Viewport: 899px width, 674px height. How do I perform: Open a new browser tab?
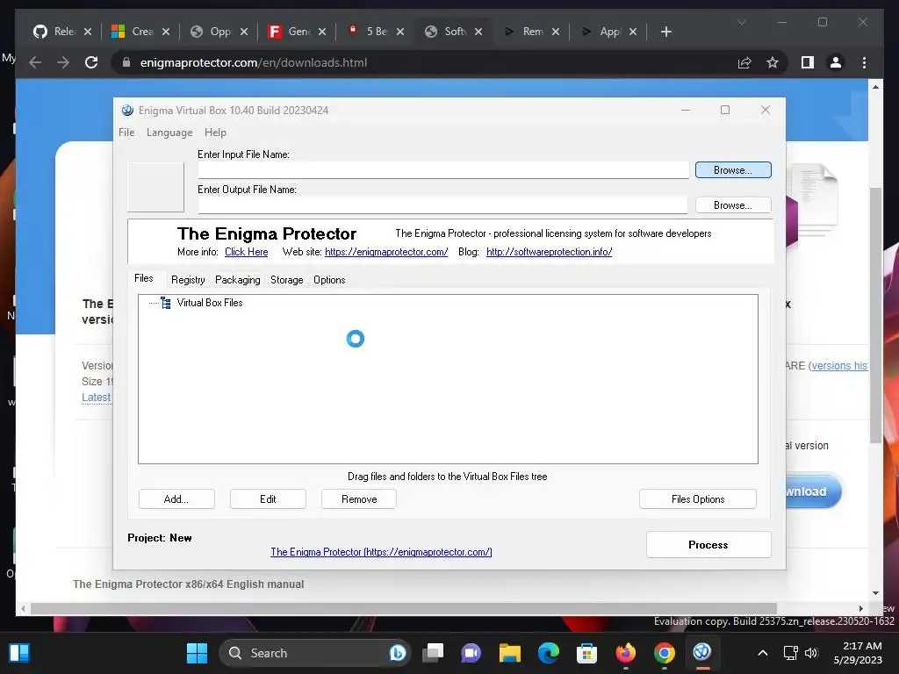(x=665, y=32)
